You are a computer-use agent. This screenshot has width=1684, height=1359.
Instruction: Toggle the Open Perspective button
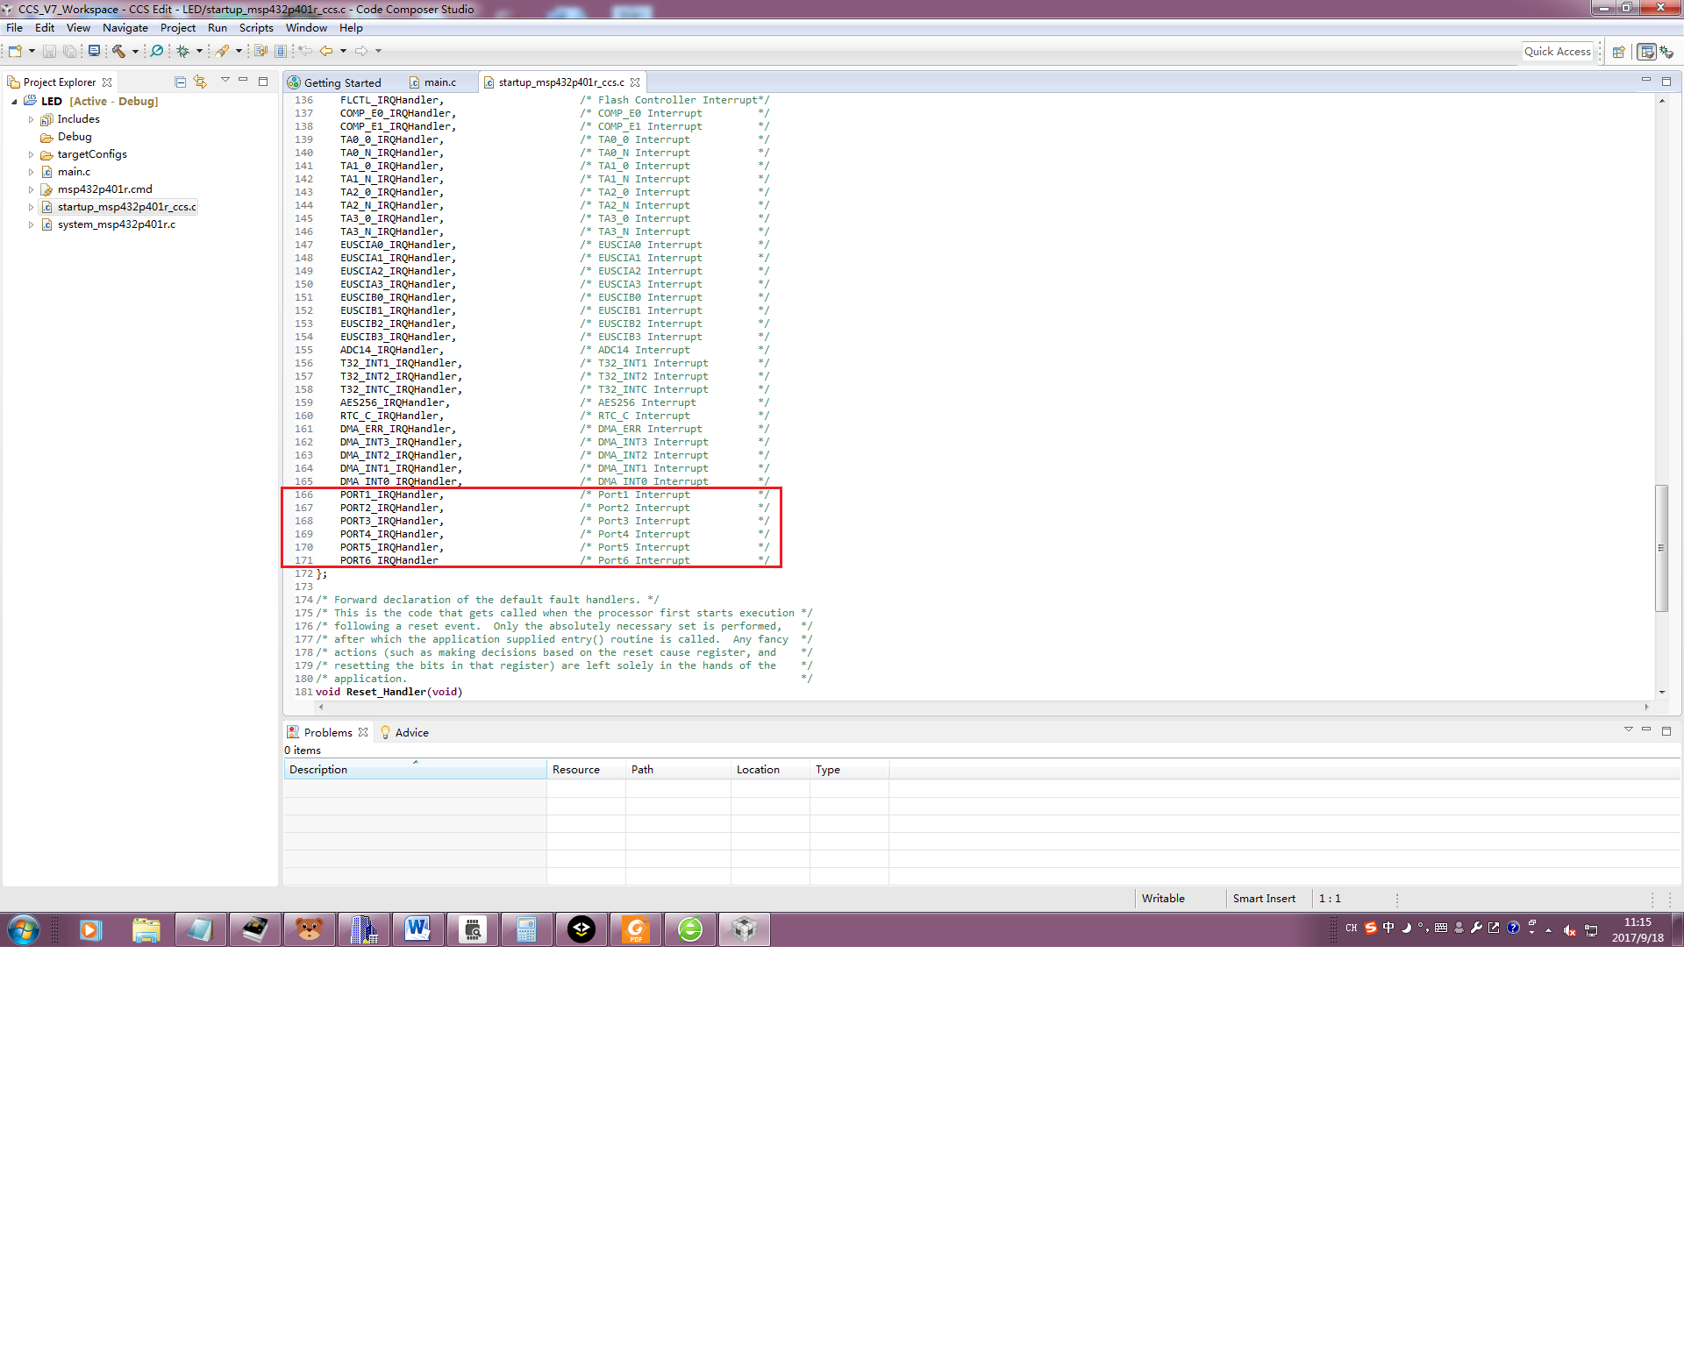[x=1619, y=52]
